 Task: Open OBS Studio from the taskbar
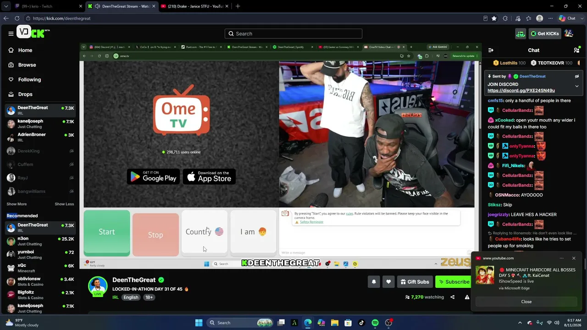[x=389, y=323]
